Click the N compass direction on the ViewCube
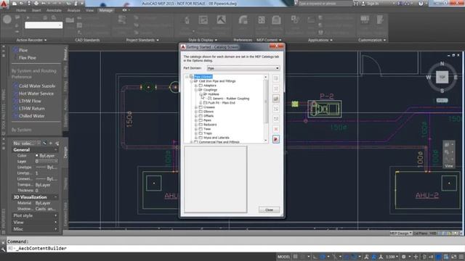The width and height of the screenshot is (465, 261). (442, 64)
